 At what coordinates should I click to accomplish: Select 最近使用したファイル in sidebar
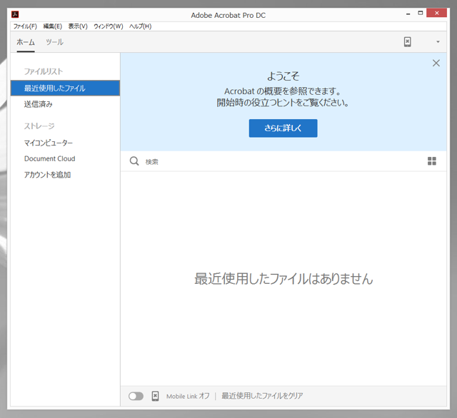point(65,88)
